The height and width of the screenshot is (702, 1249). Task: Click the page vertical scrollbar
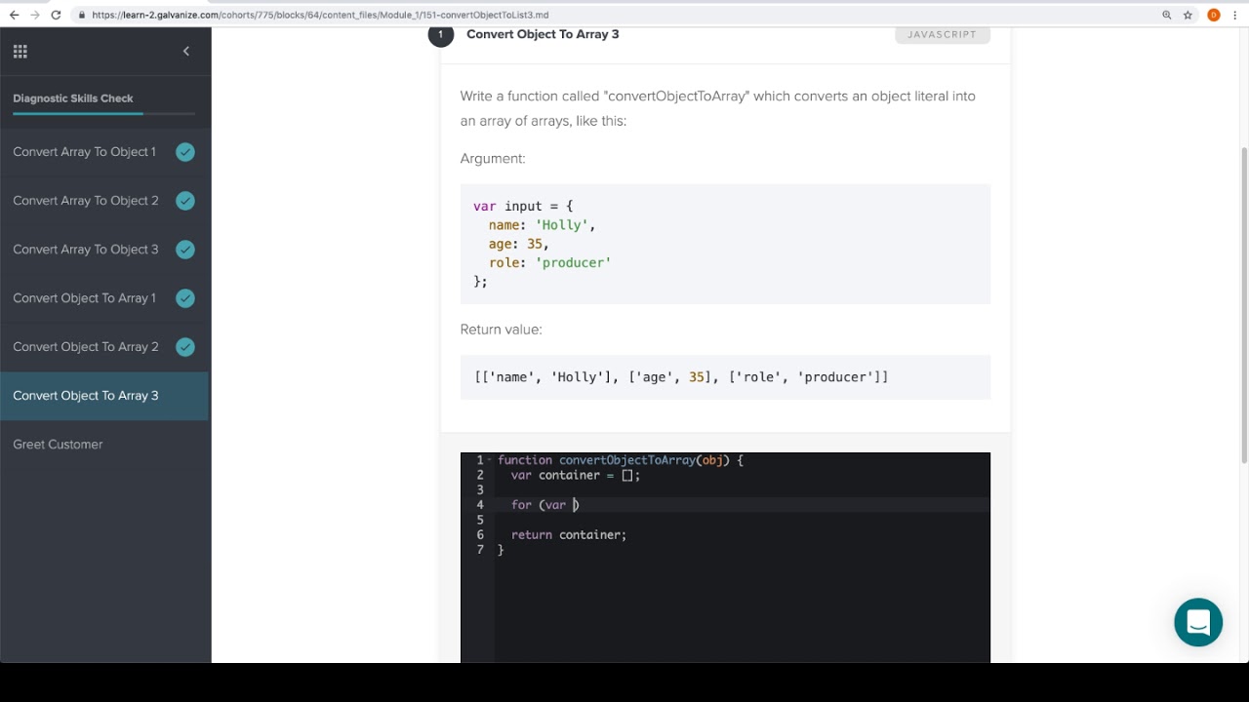click(1244, 305)
